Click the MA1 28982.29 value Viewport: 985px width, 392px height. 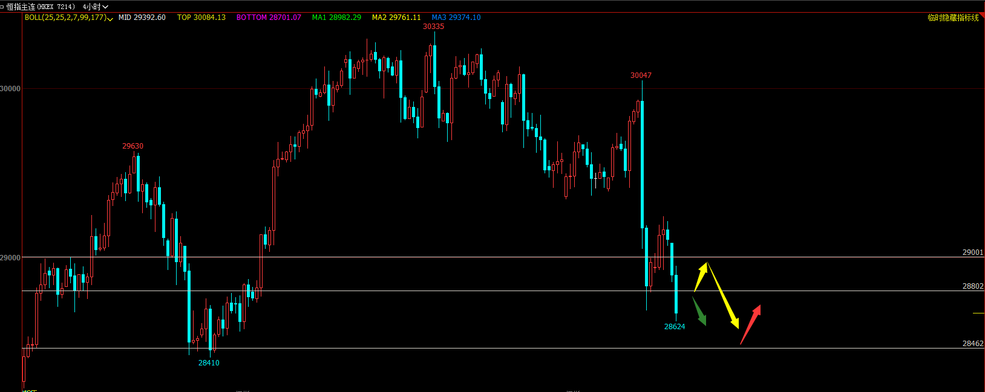tap(336, 18)
